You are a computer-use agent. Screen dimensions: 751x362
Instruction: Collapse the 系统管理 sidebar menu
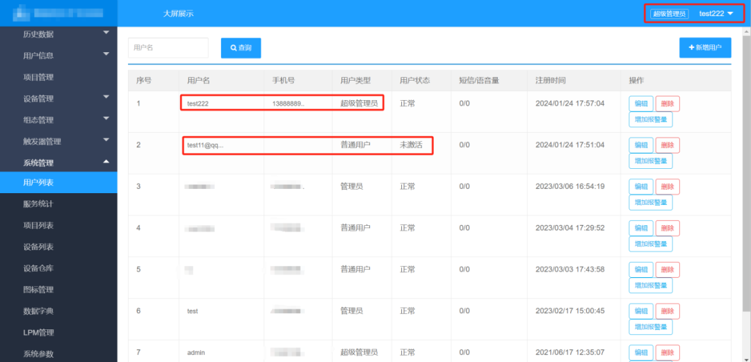(58, 163)
